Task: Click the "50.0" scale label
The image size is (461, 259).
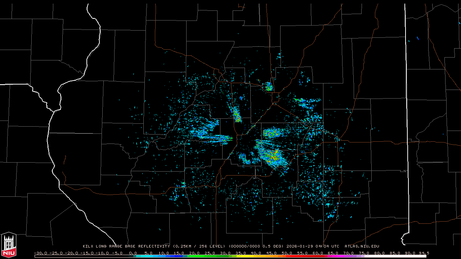Action: tap(287, 253)
